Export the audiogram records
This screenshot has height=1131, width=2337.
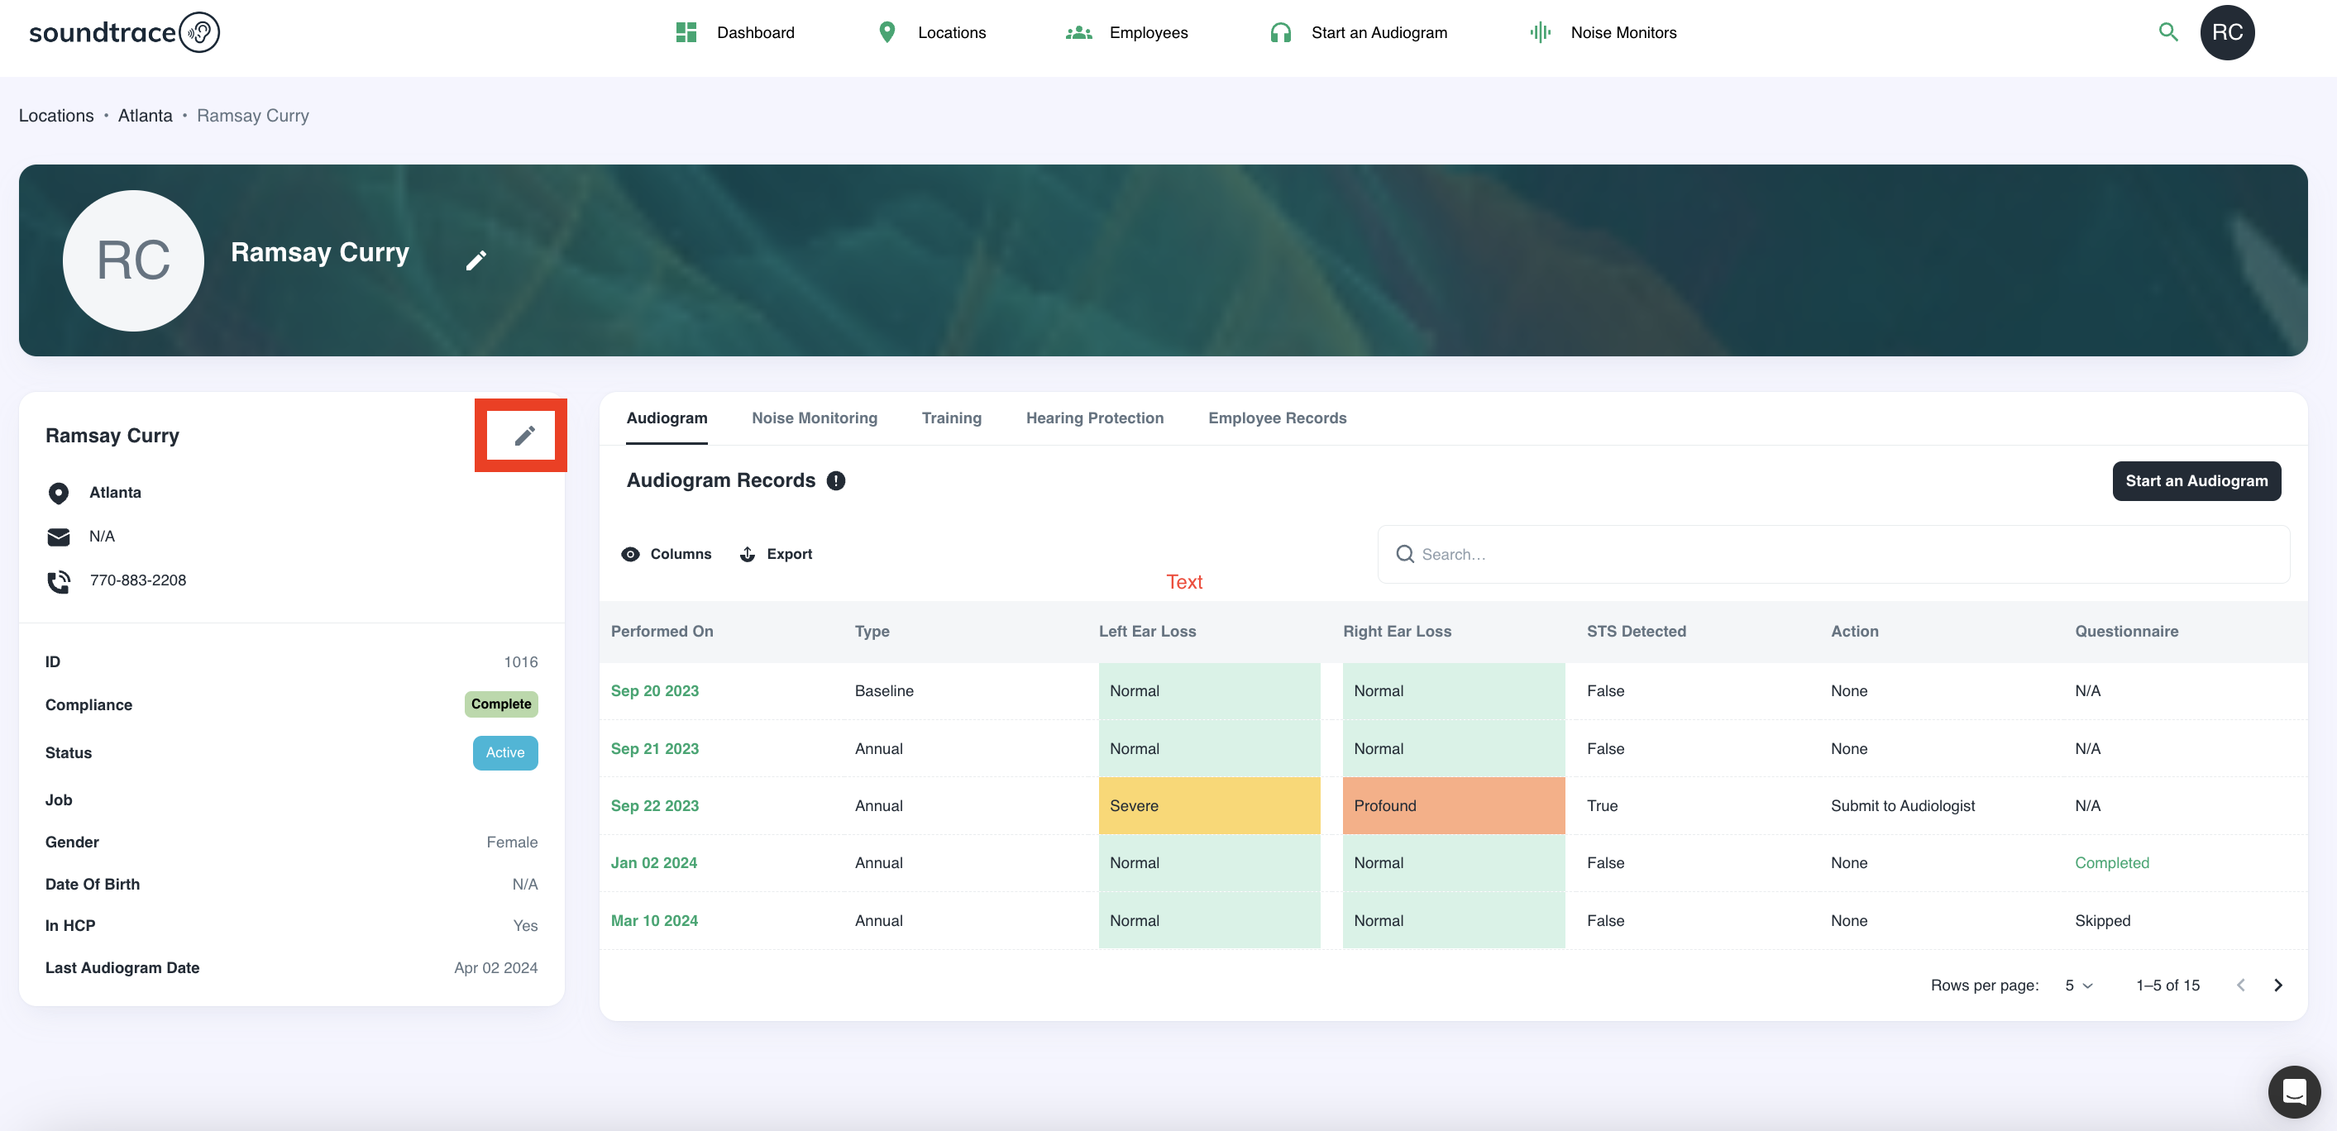click(x=776, y=554)
